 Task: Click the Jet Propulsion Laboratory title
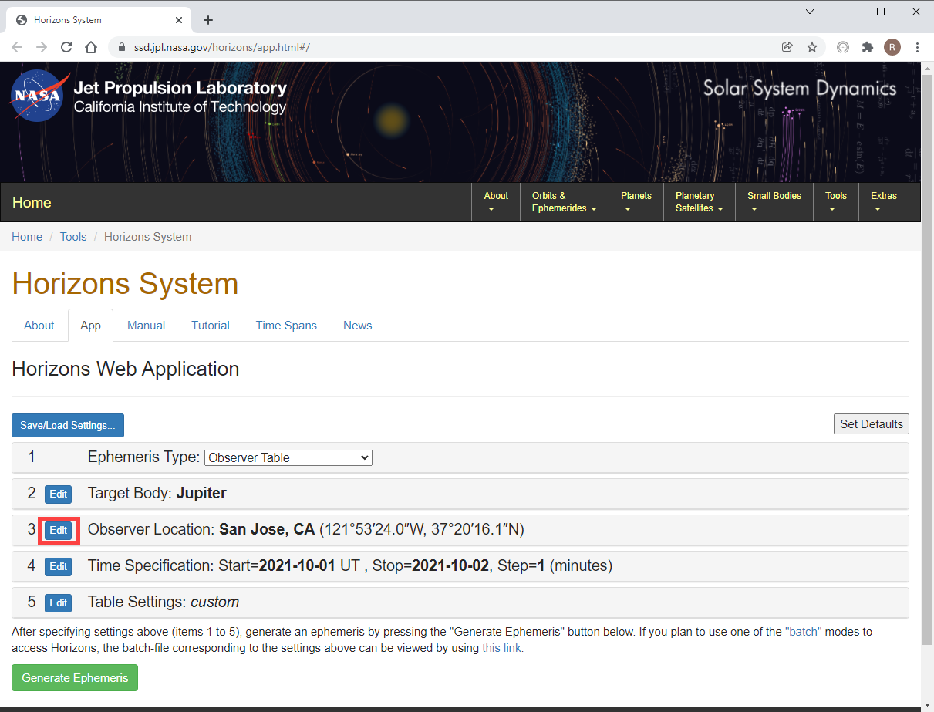180,88
